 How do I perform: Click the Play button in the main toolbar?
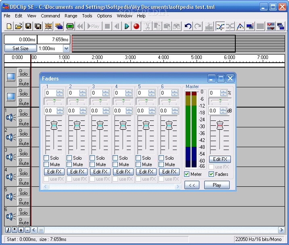click(x=93, y=26)
